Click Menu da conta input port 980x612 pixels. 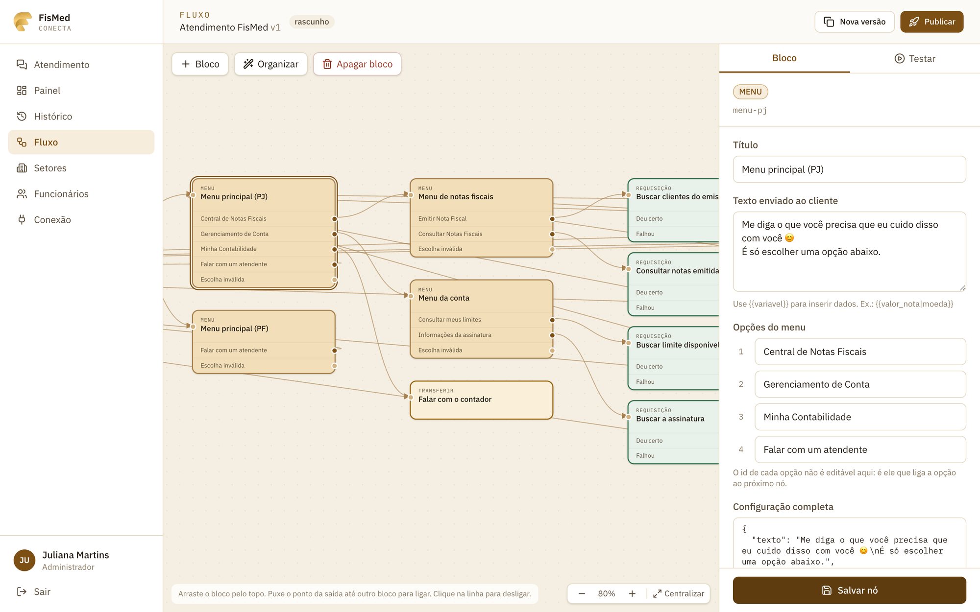tap(411, 296)
